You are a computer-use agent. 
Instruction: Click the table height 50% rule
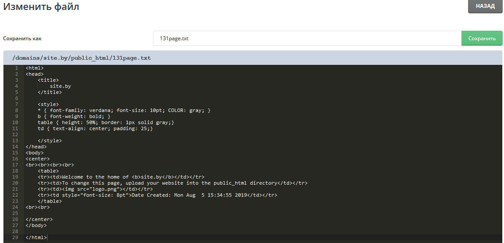[x=106, y=122]
